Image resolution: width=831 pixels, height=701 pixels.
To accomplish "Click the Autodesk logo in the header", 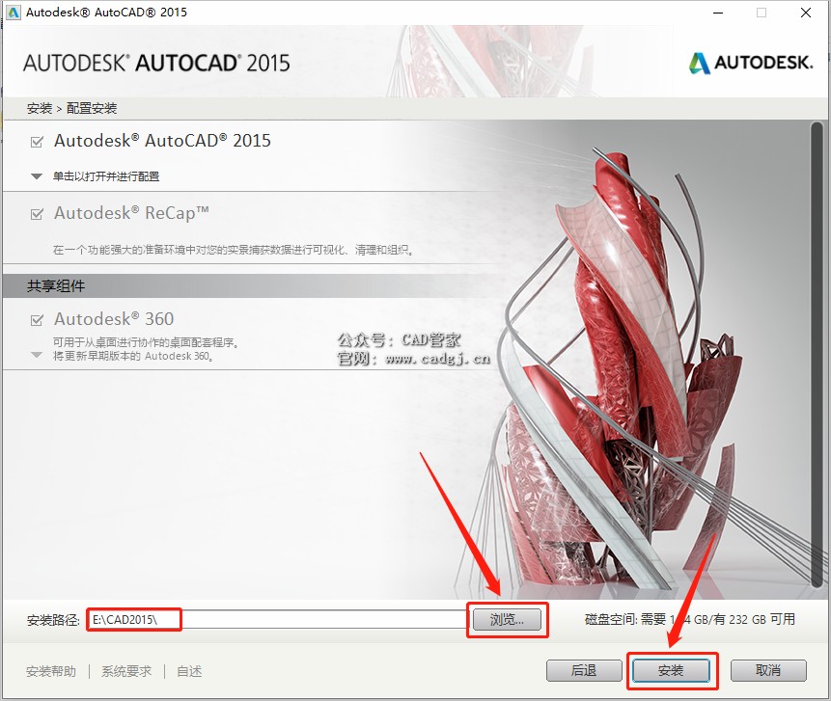I will (751, 63).
